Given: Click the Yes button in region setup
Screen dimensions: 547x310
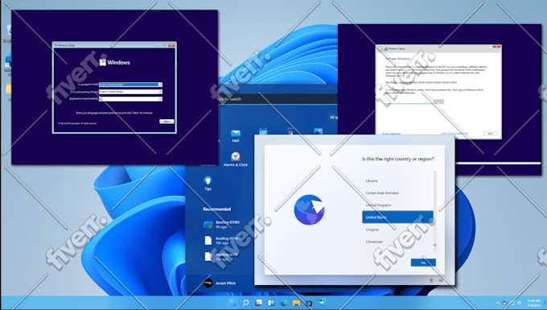Looking at the screenshot, I should [423, 262].
